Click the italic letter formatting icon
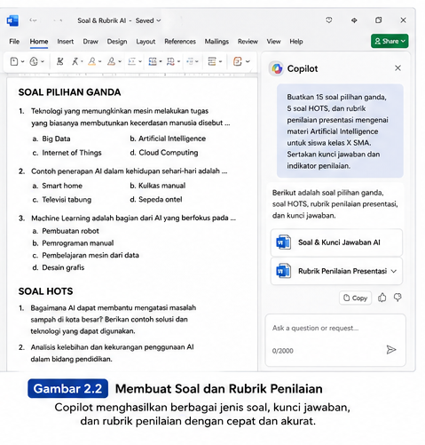This screenshot has width=425, height=445. pos(75,61)
